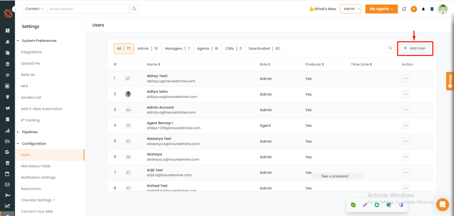Viewport: 454px width, 216px height.
Task: Click Take a screenshot tooltip
Action: click(x=337, y=176)
